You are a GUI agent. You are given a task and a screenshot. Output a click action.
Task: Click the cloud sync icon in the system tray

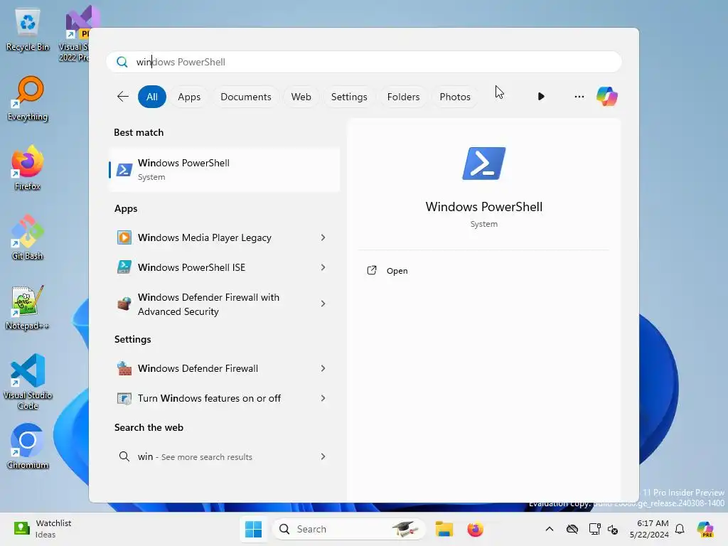tap(572, 529)
